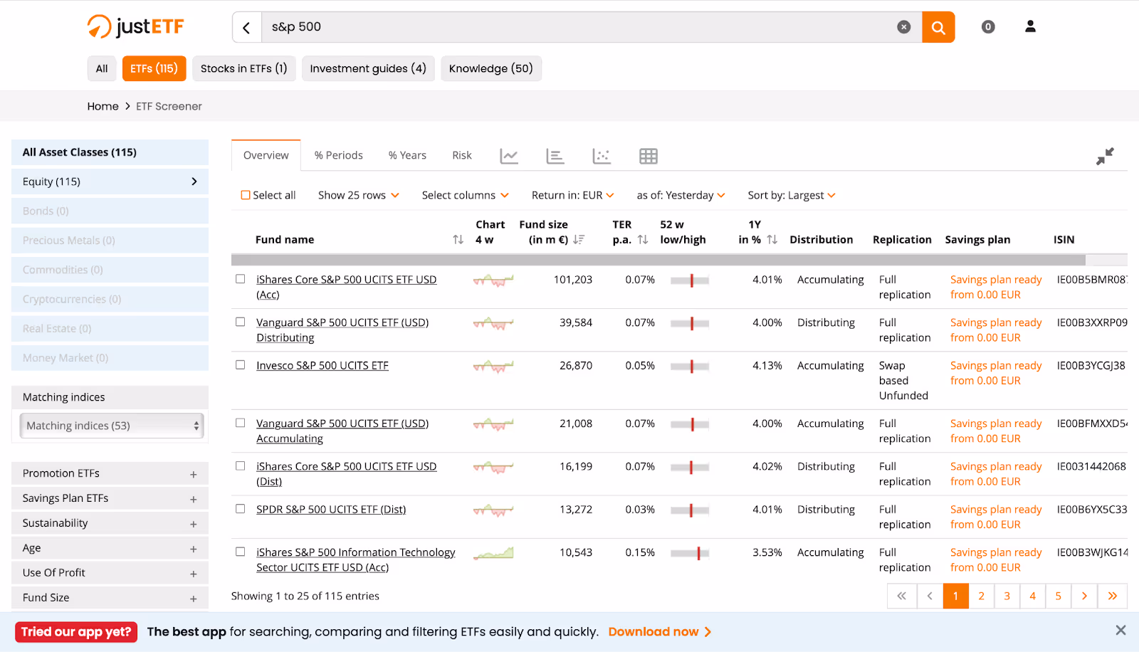
Task: Sort by Fund size column icon
Action: [579, 240]
